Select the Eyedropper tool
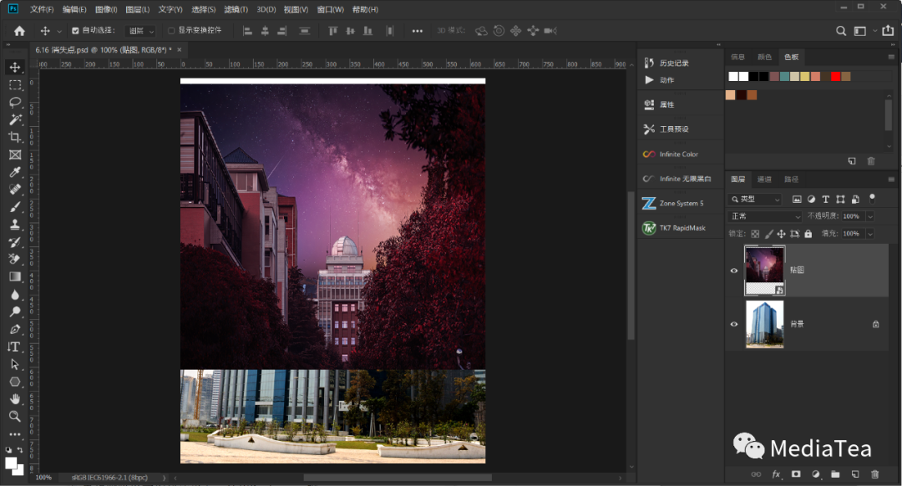The image size is (902, 486). 15,172
